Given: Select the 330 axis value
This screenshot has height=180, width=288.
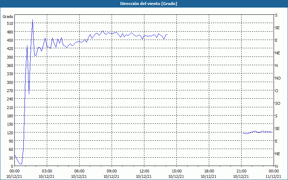Looking at the screenshot, I should pos(10,74).
